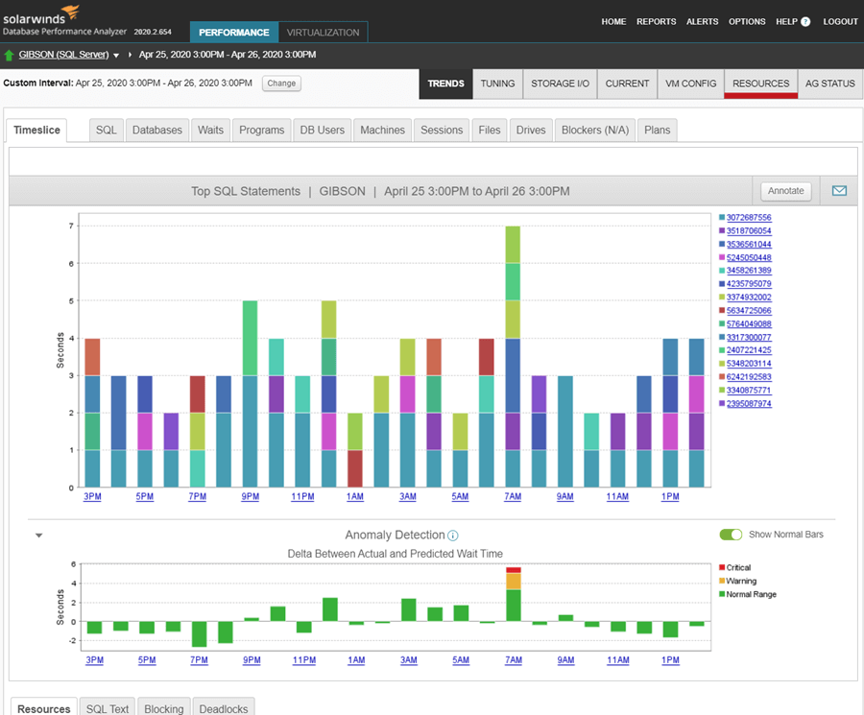This screenshot has width=864, height=715.
Task: Click the ALERTS menu link
Action: [703, 21]
